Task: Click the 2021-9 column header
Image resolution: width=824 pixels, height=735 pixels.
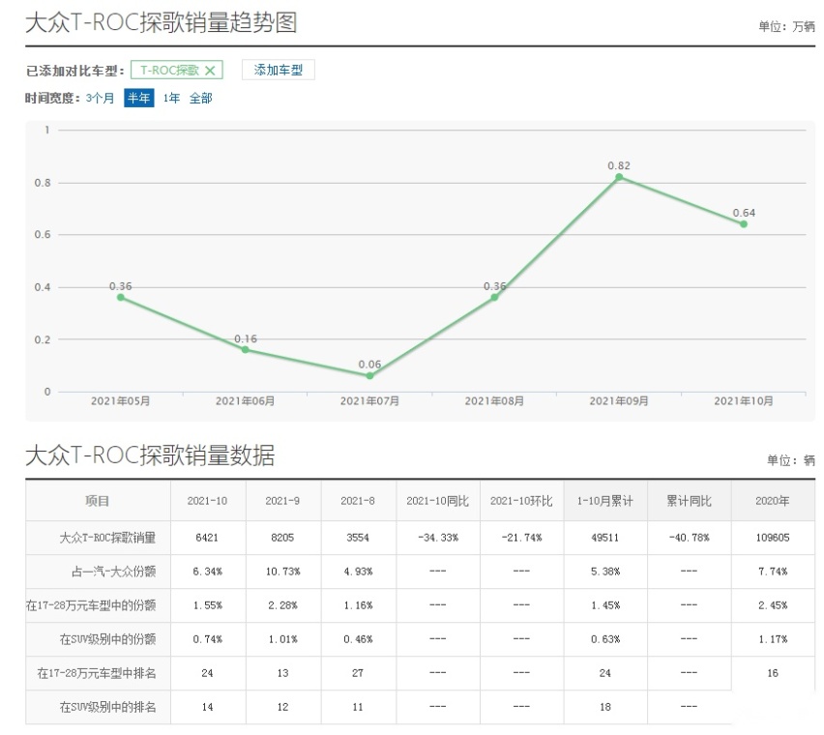Action: pyautogui.click(x=282, y=501)
